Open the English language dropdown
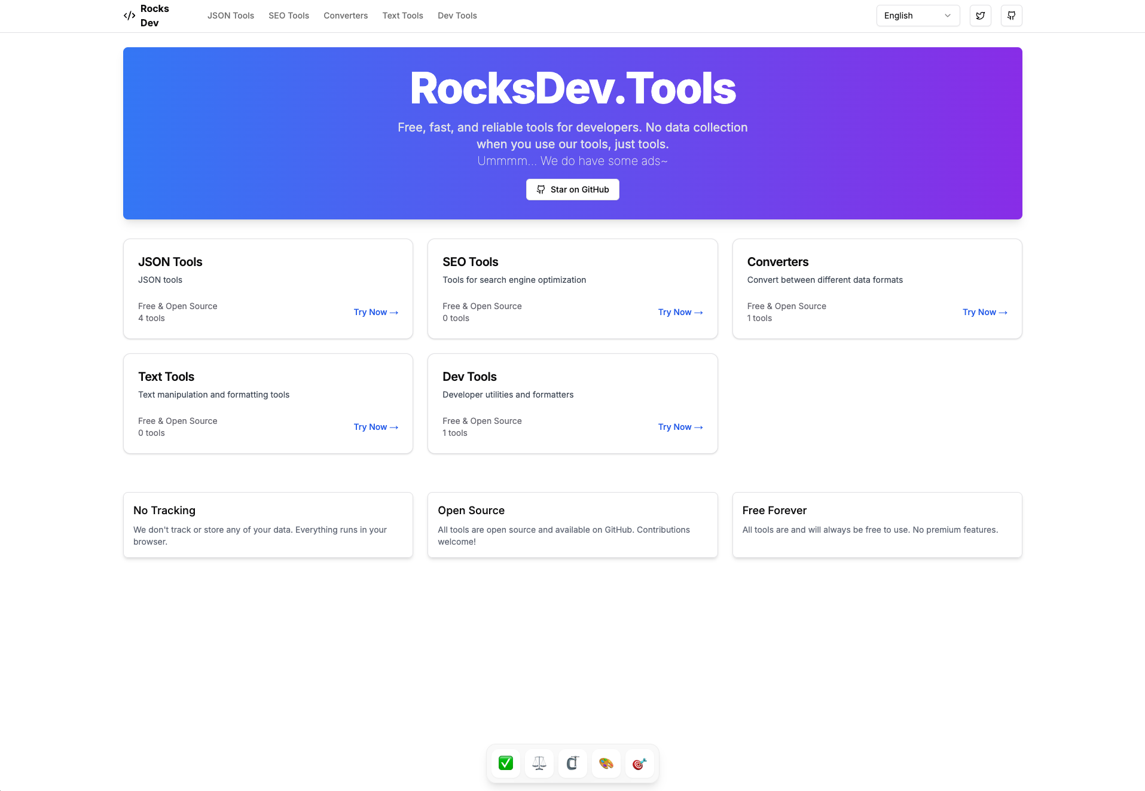This screenshot has width=1145, height=791. 918,16
